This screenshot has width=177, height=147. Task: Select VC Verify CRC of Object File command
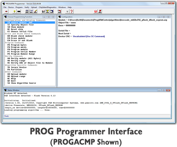click(30, 63)
